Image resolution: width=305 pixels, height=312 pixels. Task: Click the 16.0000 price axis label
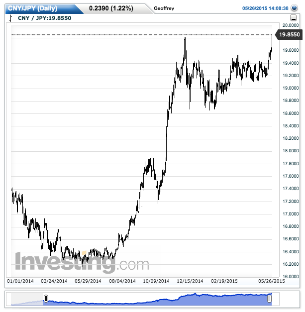290,277
